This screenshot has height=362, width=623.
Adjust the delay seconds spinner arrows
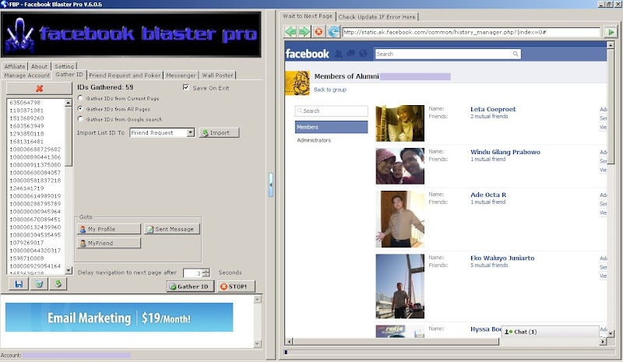206,273
